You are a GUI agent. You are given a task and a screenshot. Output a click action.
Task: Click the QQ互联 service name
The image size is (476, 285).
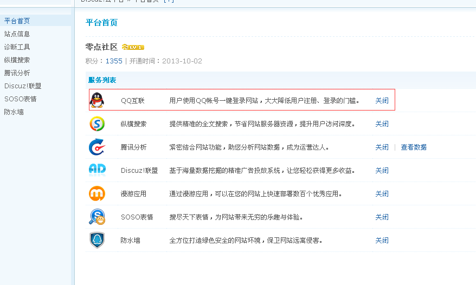133,100
